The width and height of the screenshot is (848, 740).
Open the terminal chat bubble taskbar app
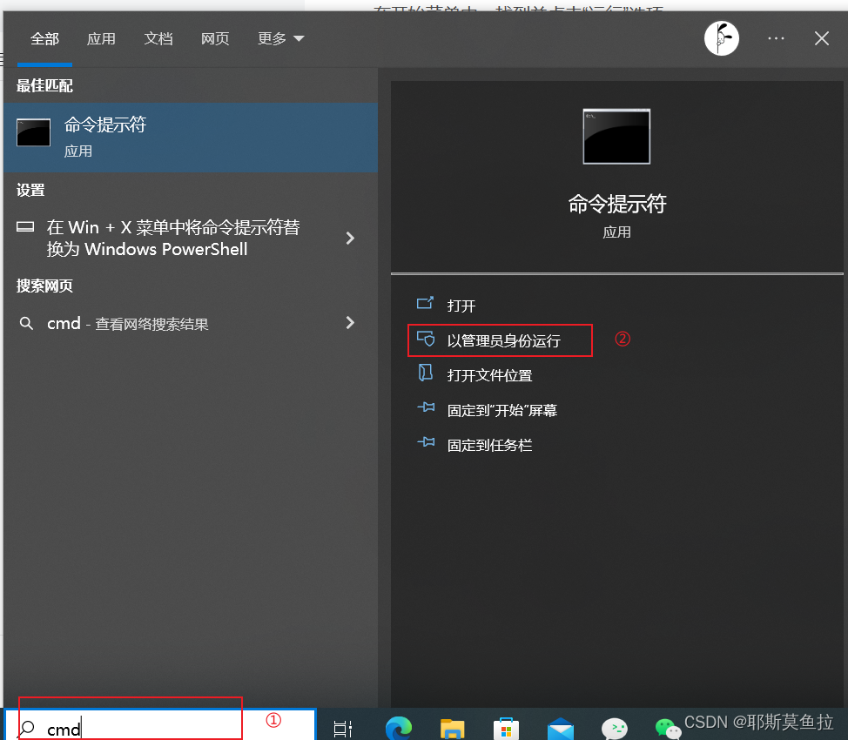615,729
